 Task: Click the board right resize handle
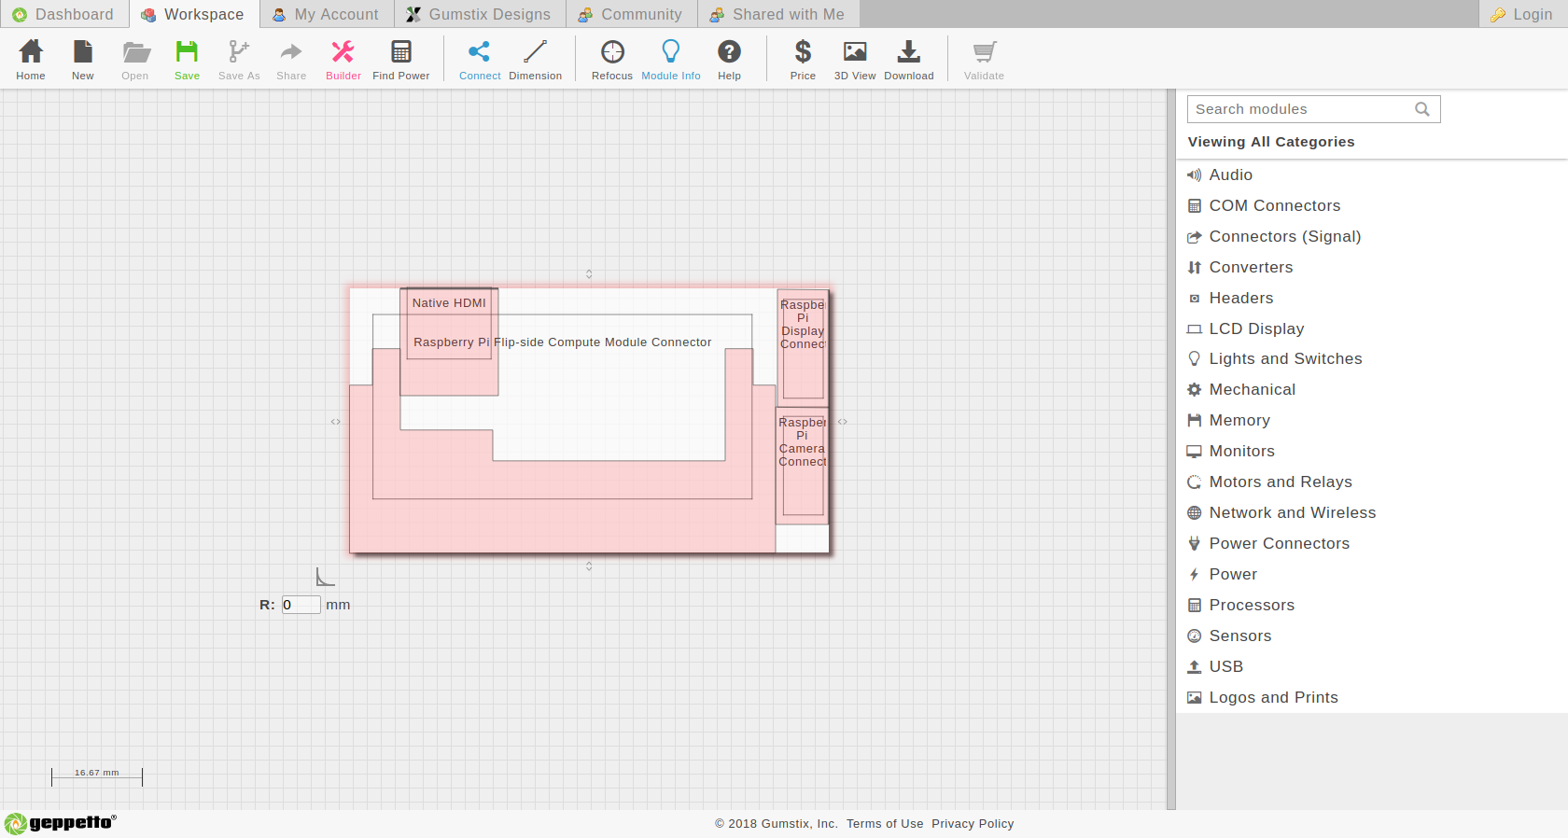[843, 422]
